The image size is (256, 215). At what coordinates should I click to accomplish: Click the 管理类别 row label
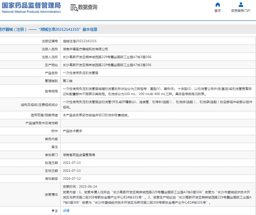pos(51,81)
